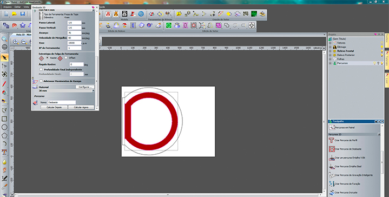Toggle rightmost Percursos light bulb
This screenshot has height=197, width=389.
(382, 63)
